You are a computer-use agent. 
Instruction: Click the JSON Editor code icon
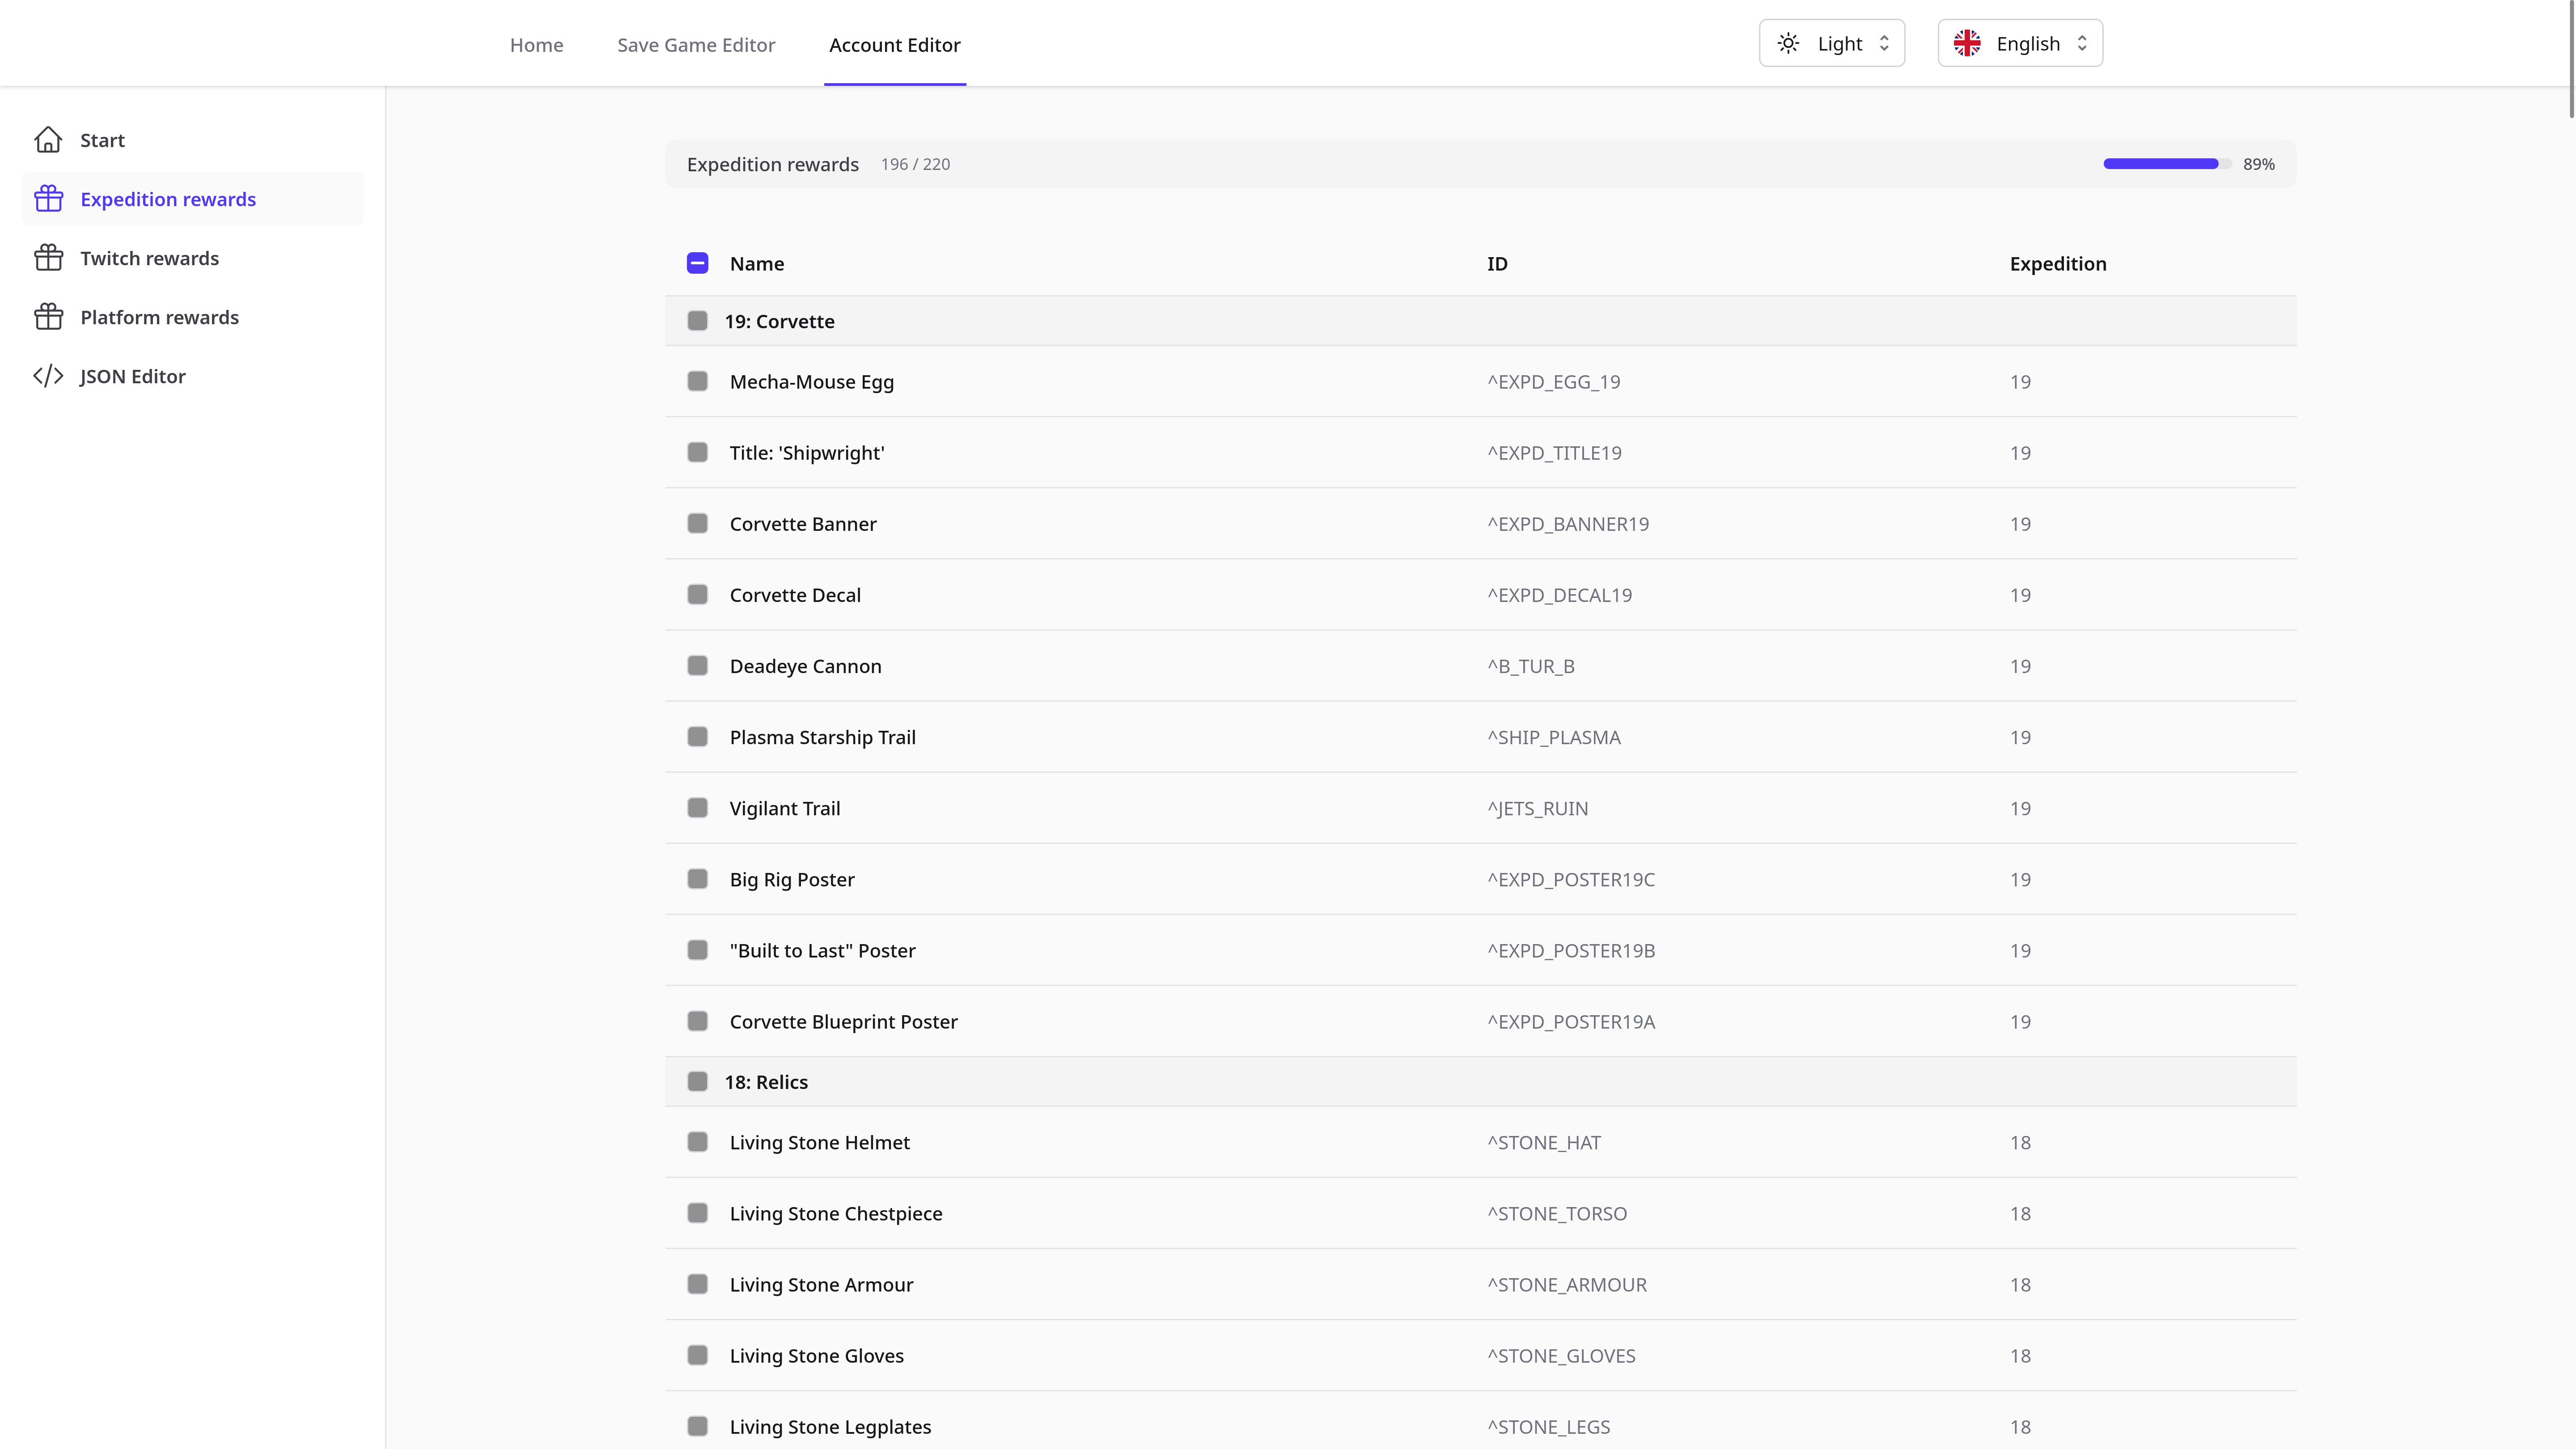tap(48, 376)
